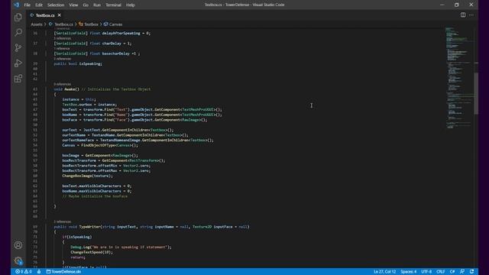This screenshot has height=275, width=489.
Task: Open the editor More Actions ellipsis
Action: [471, 15]
